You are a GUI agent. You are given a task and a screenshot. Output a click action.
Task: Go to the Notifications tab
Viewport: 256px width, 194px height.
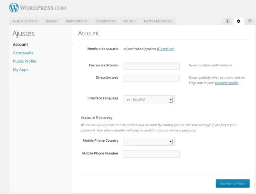77,21
